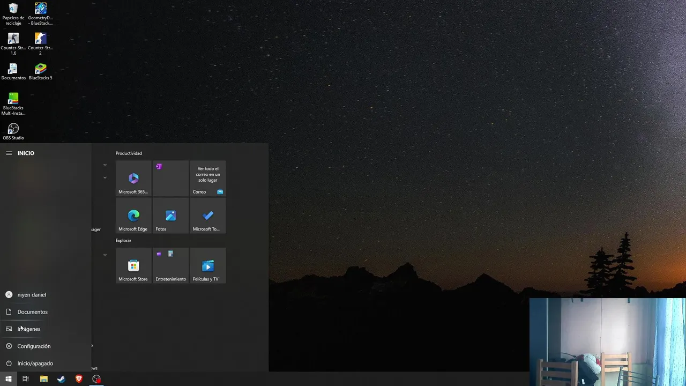
Task: Select the BlueStacks 5 desktop icon
Action: pyautogui.click(x=40, y=72)
